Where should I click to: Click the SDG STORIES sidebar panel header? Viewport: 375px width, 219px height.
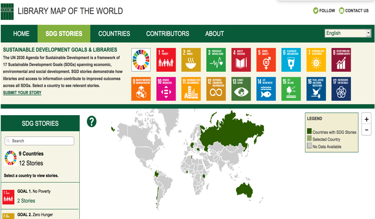coord(40,123)
